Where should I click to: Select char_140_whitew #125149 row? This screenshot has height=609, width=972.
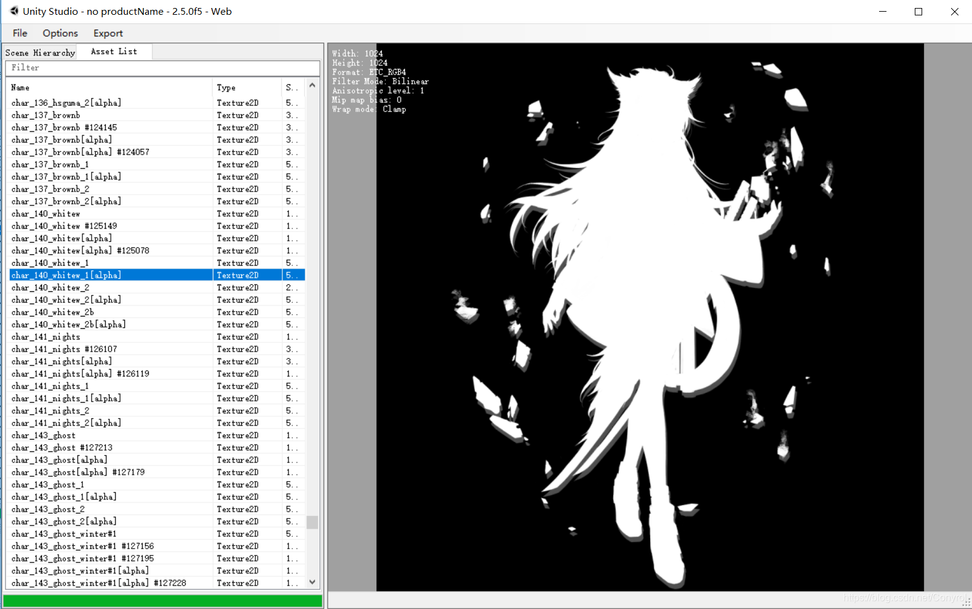pos(157,226)
